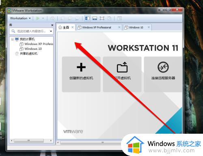Click the home page scrollbar left arrow
203x156 pixels.
58,143
